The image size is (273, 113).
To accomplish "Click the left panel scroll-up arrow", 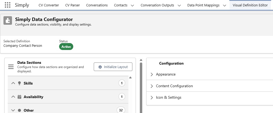I will click(141, 60).
